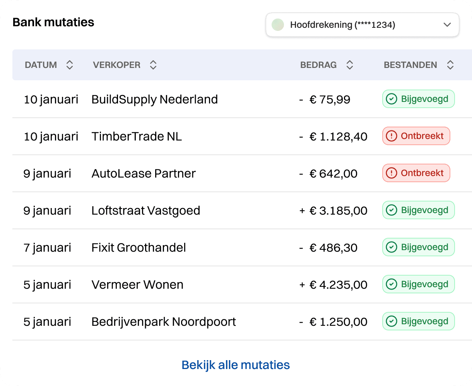Sort by the Bestanden column arrows
Image resolution: width=472 pixels, height=386 pixels.
pos(450,65)
